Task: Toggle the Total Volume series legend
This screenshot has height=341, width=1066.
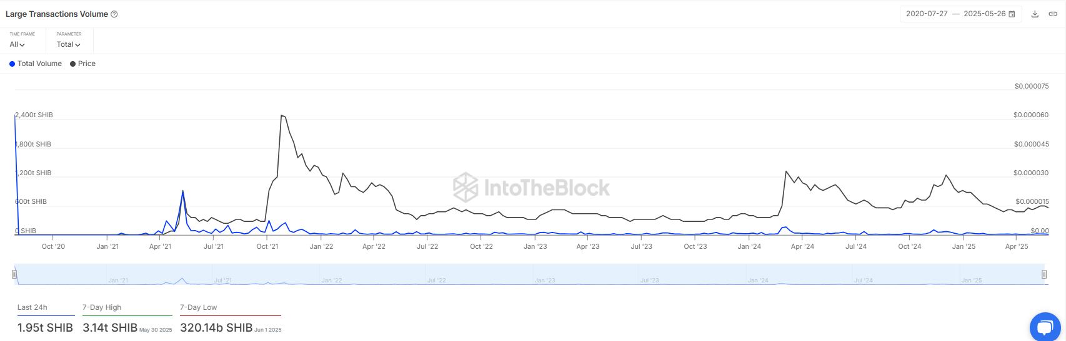Action: (36, 64)
